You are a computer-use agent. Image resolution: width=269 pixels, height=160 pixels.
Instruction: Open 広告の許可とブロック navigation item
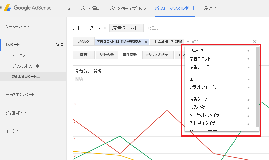coord(128,8)
